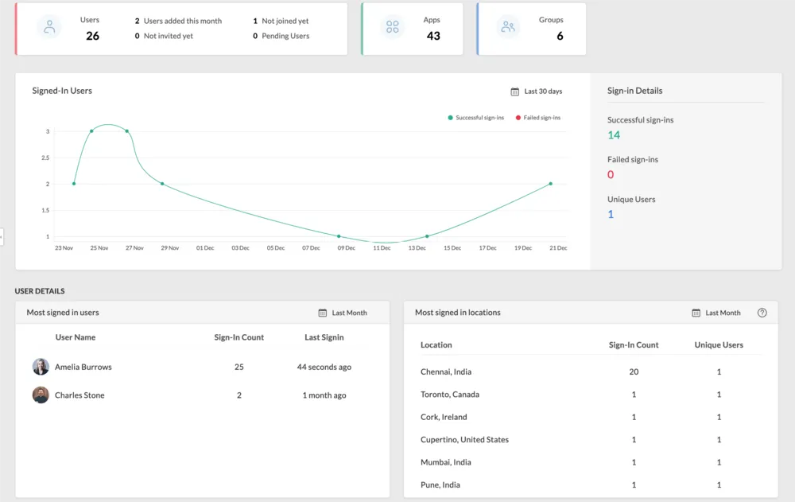Toggle Failed sign-ins legend series

(x=541, y=118)
